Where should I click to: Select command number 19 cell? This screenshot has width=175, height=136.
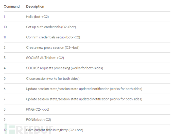pos(5,130)
